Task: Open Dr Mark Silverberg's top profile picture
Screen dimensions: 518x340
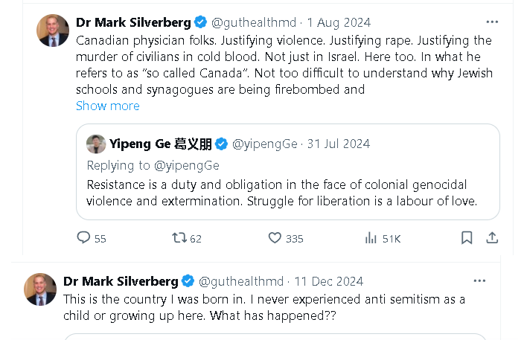Action: point(53,31)
